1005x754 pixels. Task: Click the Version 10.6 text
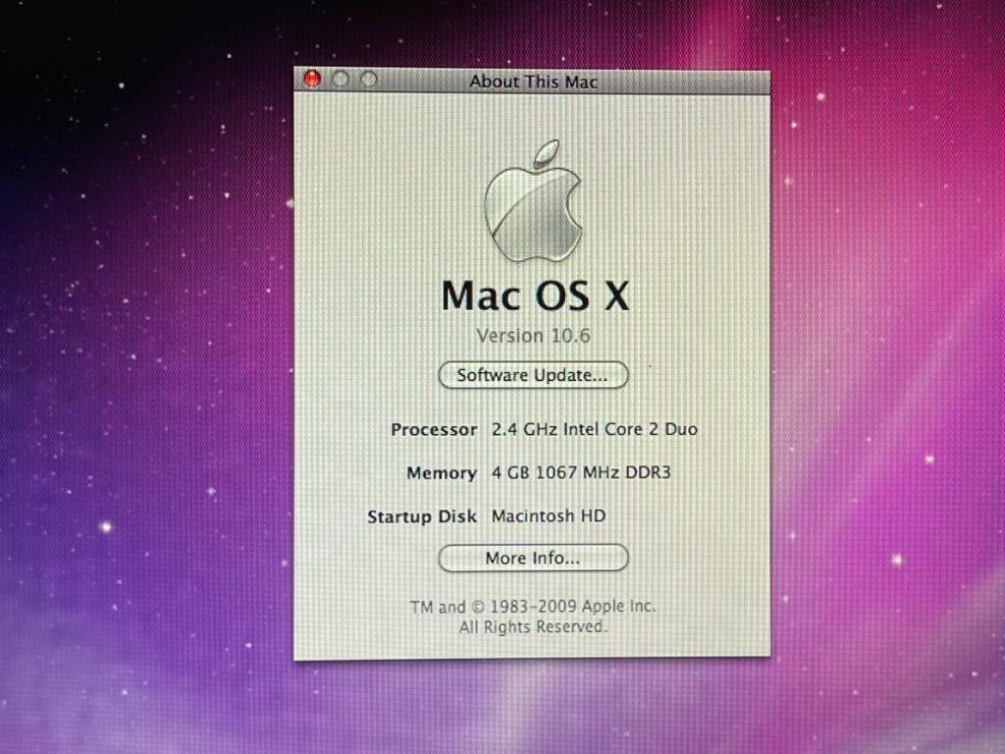(x=533, y=336)
